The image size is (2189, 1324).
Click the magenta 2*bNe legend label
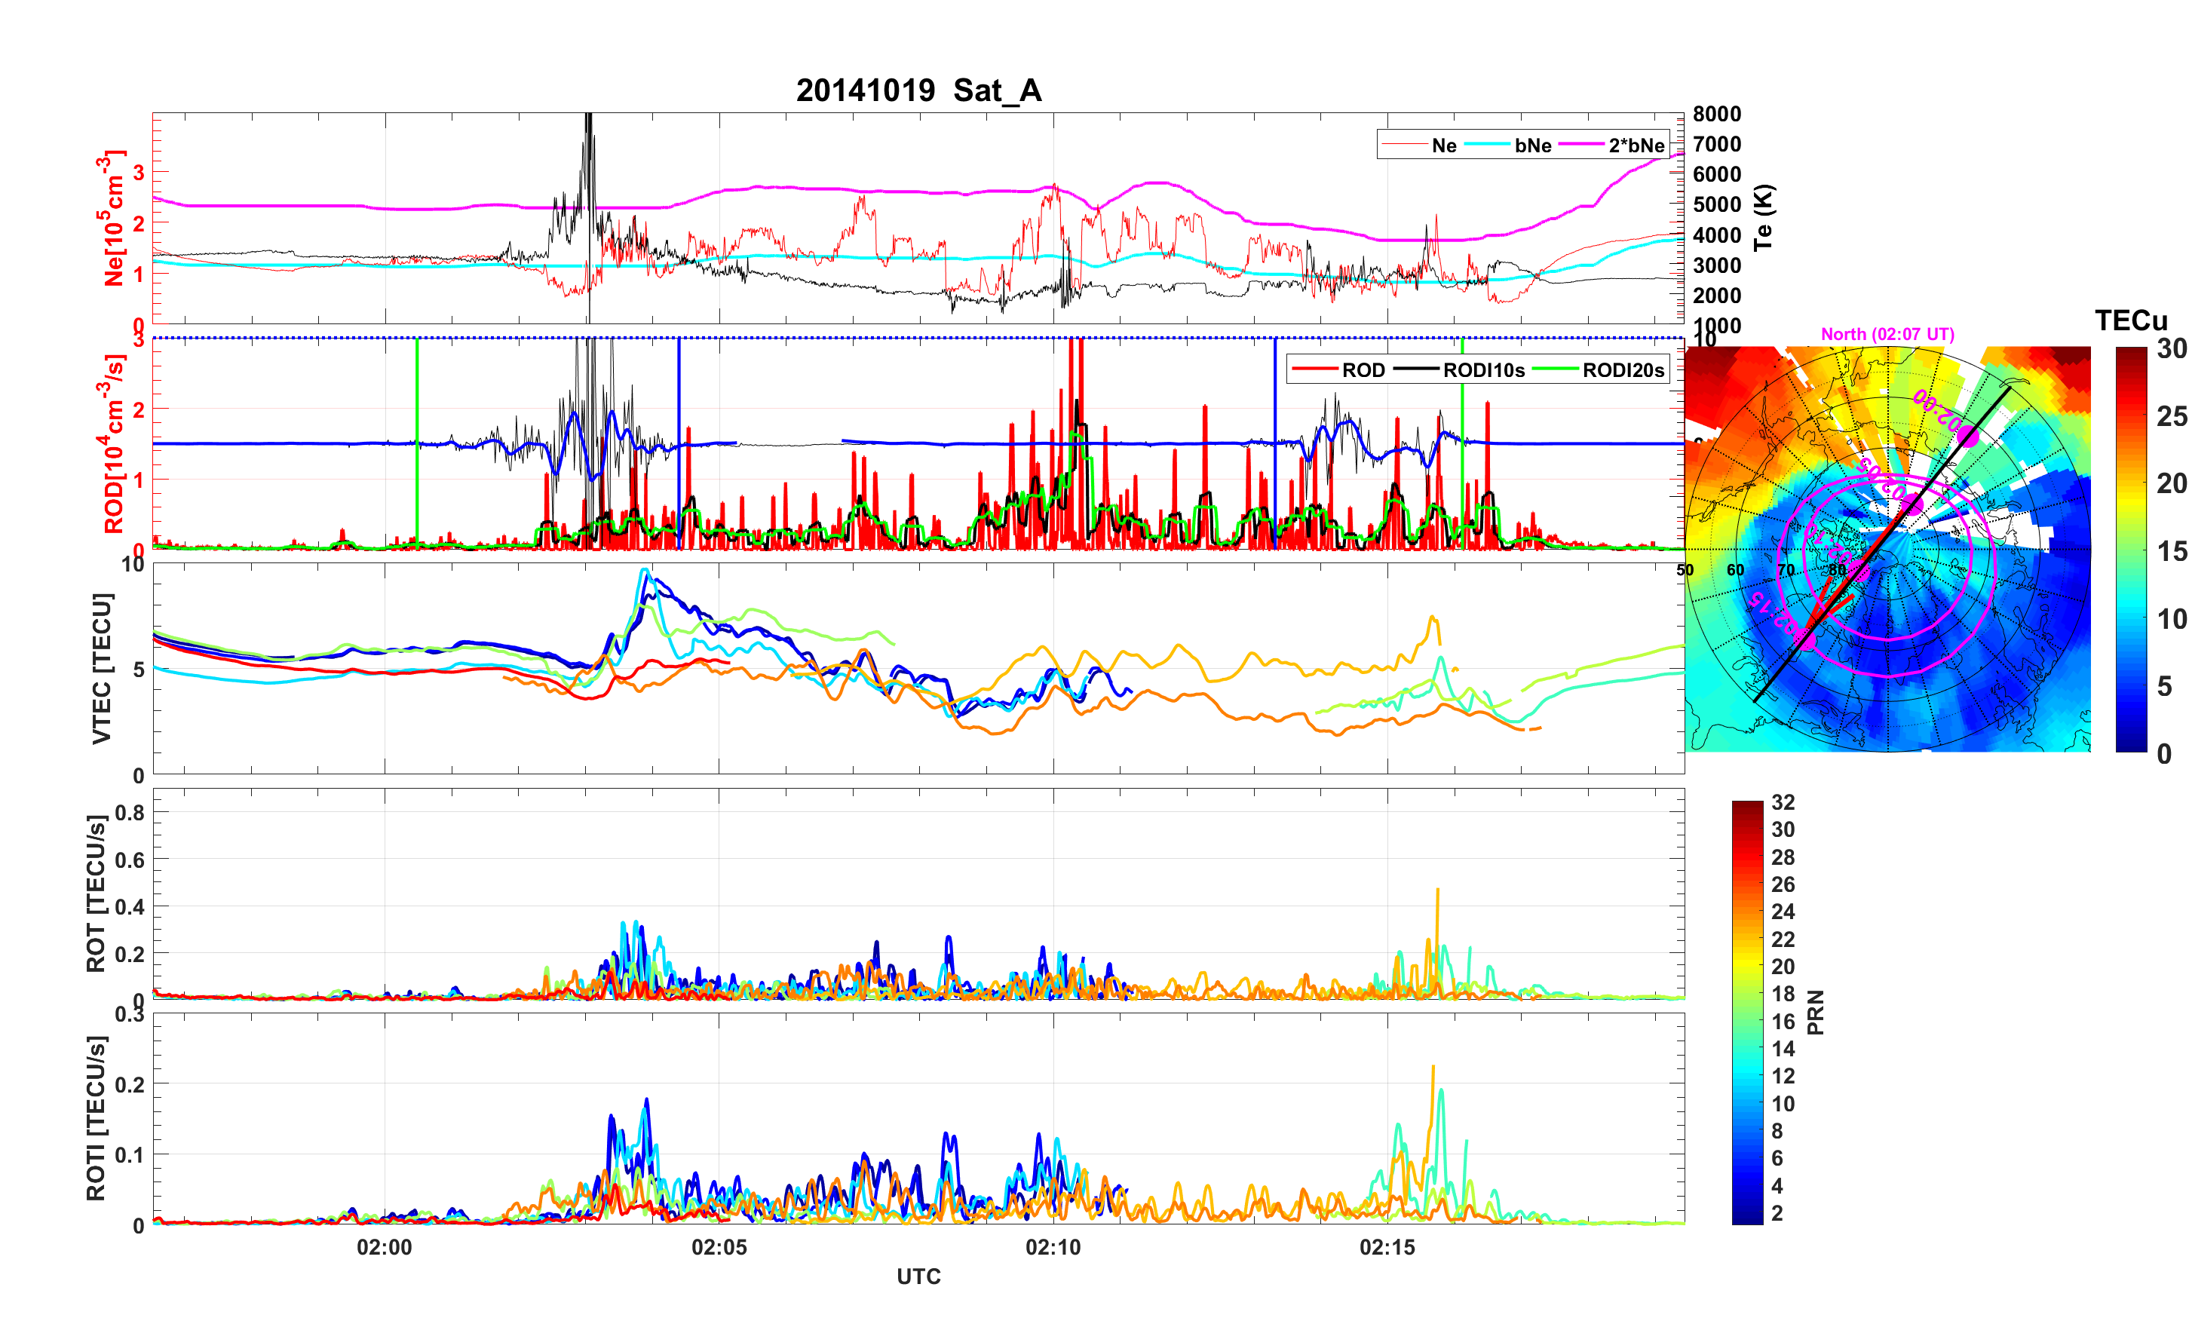tap(1636, 146)
